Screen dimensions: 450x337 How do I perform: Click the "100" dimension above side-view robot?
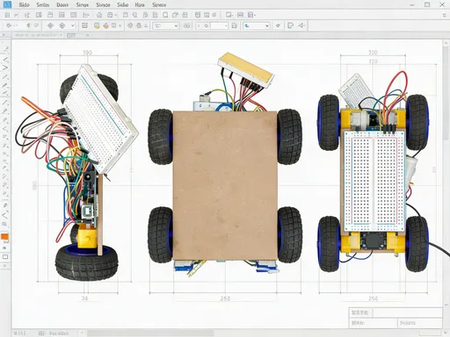(x=87, y=53)
